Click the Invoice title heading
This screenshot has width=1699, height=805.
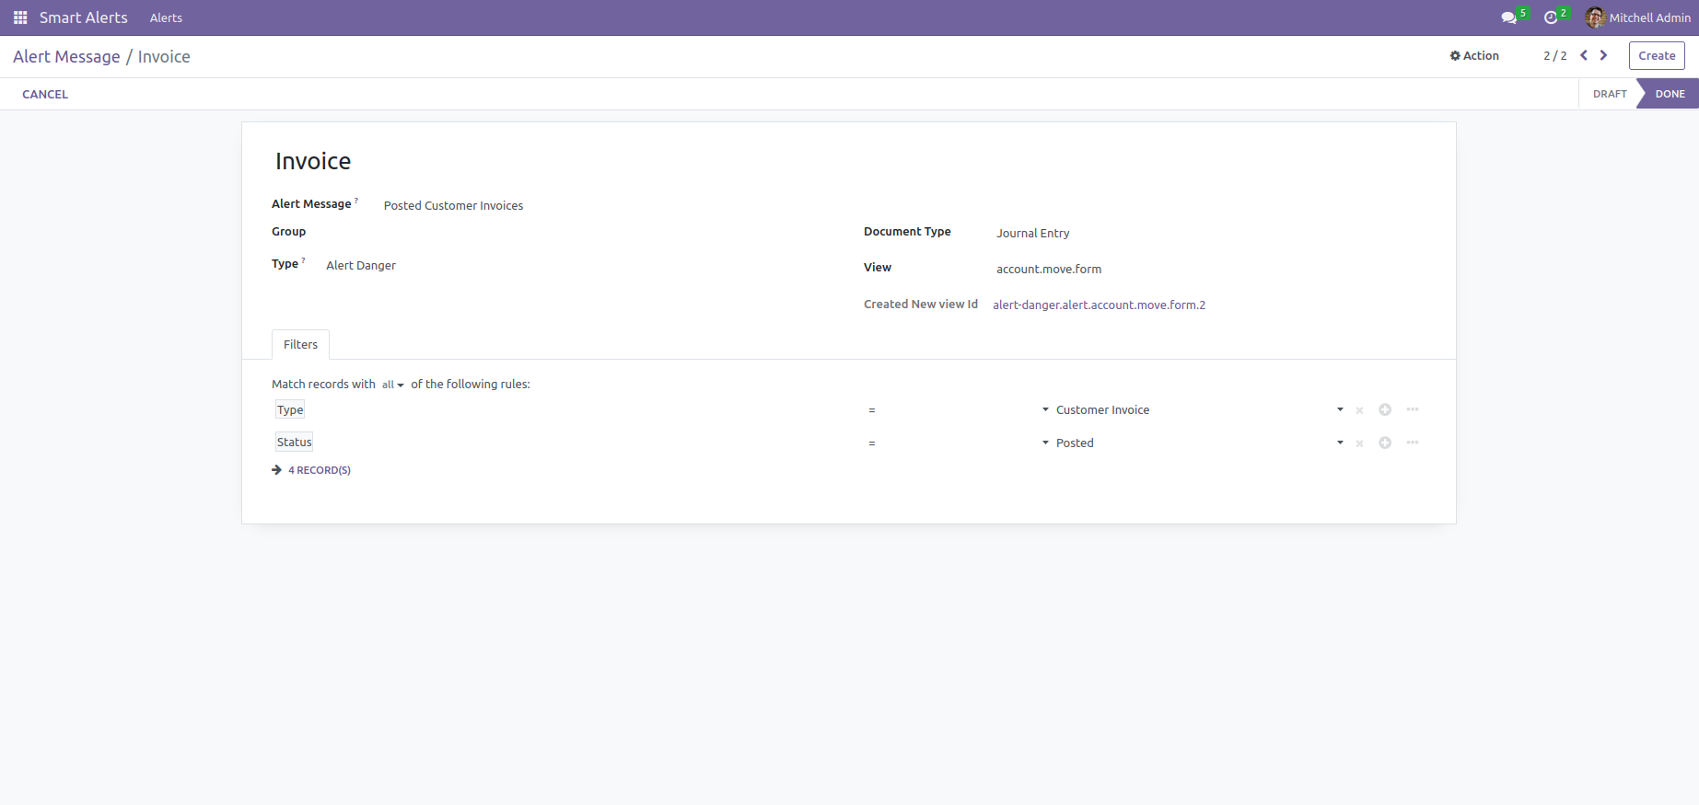(313, 161)
